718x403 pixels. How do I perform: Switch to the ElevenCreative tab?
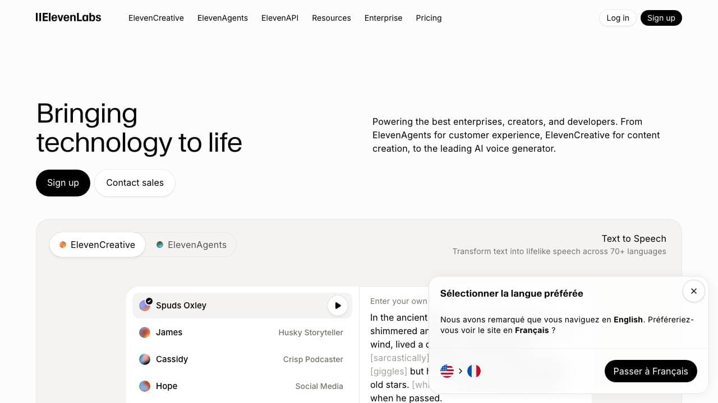(96, 245)
